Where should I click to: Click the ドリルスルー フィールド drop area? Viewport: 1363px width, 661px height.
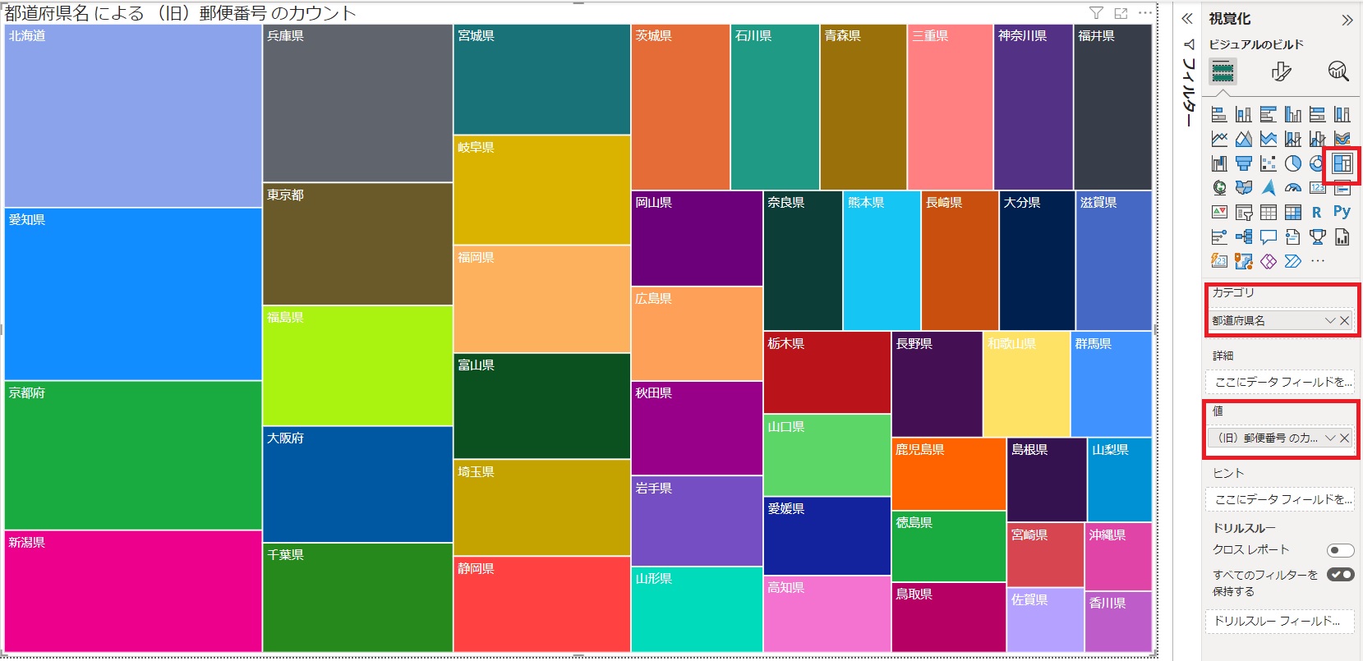pos(1278,621)
